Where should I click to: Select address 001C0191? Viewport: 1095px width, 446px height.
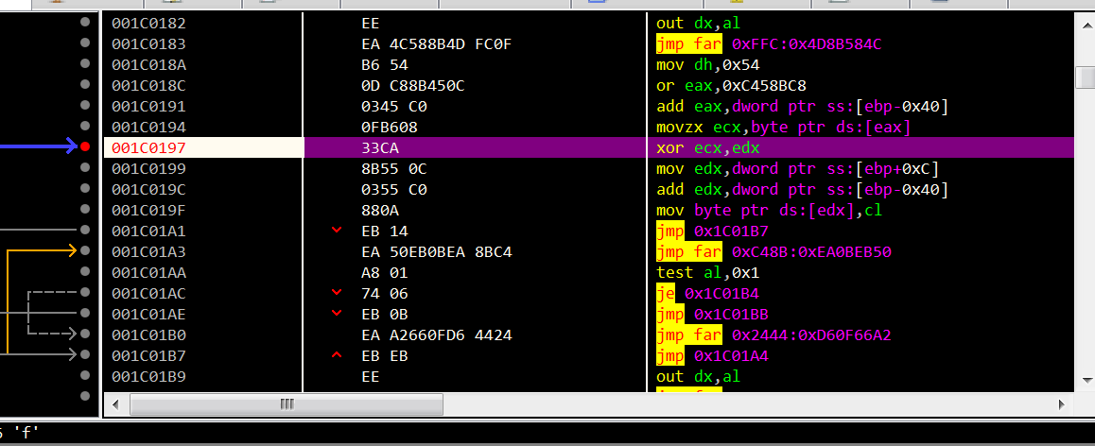tap(148, 107)
